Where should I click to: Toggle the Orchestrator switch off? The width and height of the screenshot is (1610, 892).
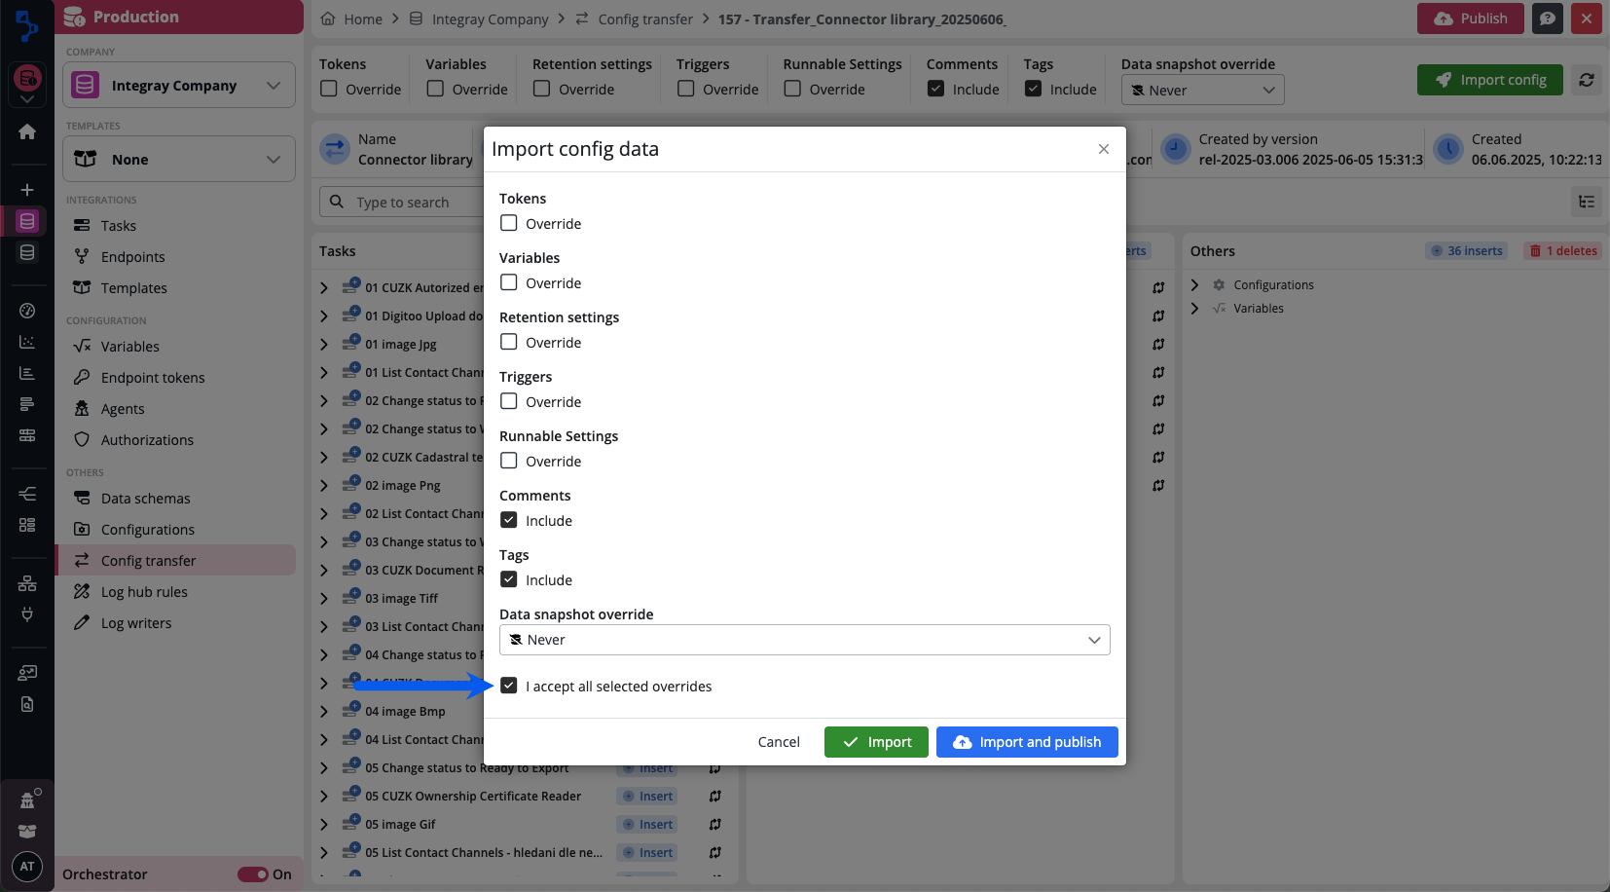253,874
